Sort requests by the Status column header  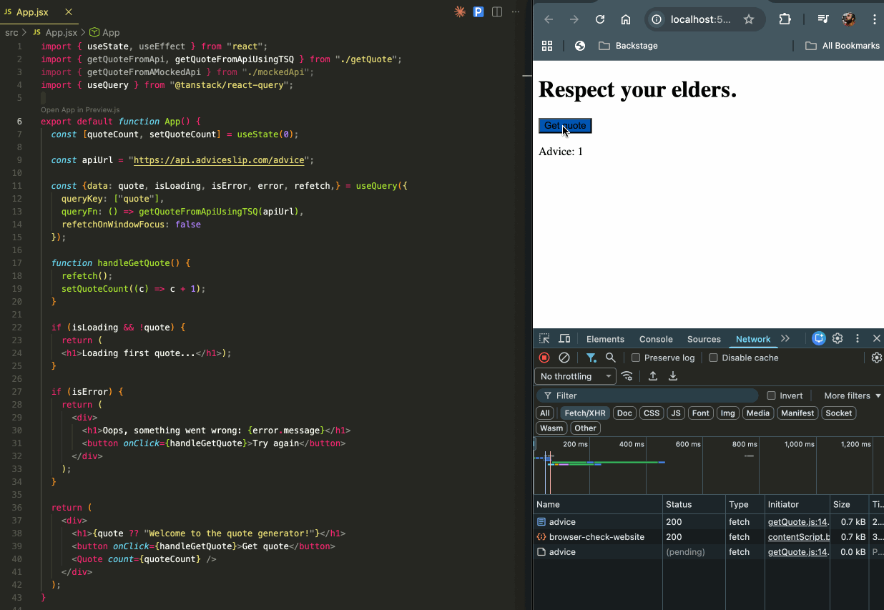pyautogui.click(x=694, y=504)
